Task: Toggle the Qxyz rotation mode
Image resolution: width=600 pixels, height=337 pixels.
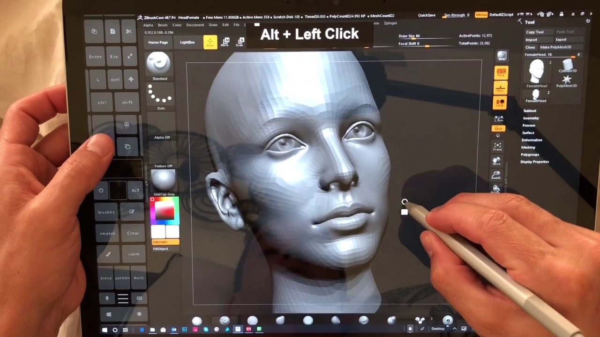Action: point(498,128)
